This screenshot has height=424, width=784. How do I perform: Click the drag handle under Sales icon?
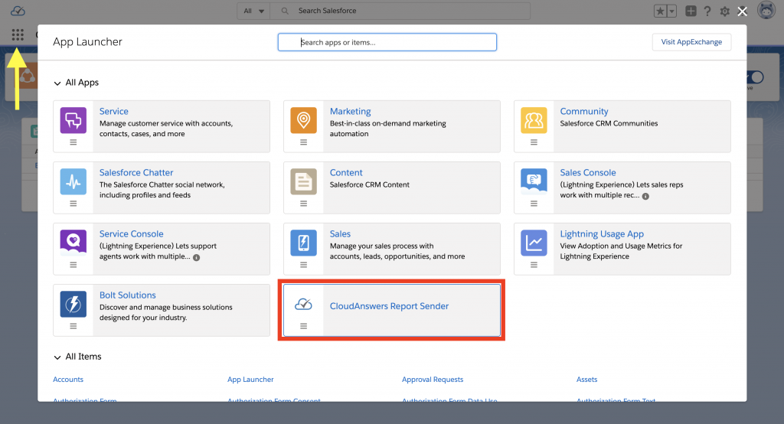[x=303, y=265]
